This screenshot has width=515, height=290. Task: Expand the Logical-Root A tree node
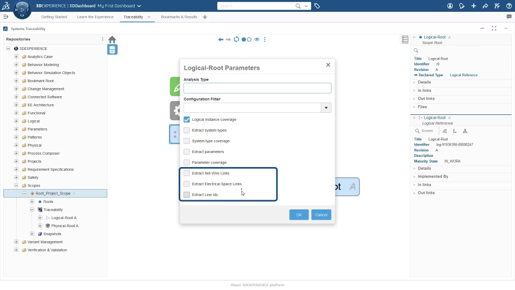tap(40, 218)
